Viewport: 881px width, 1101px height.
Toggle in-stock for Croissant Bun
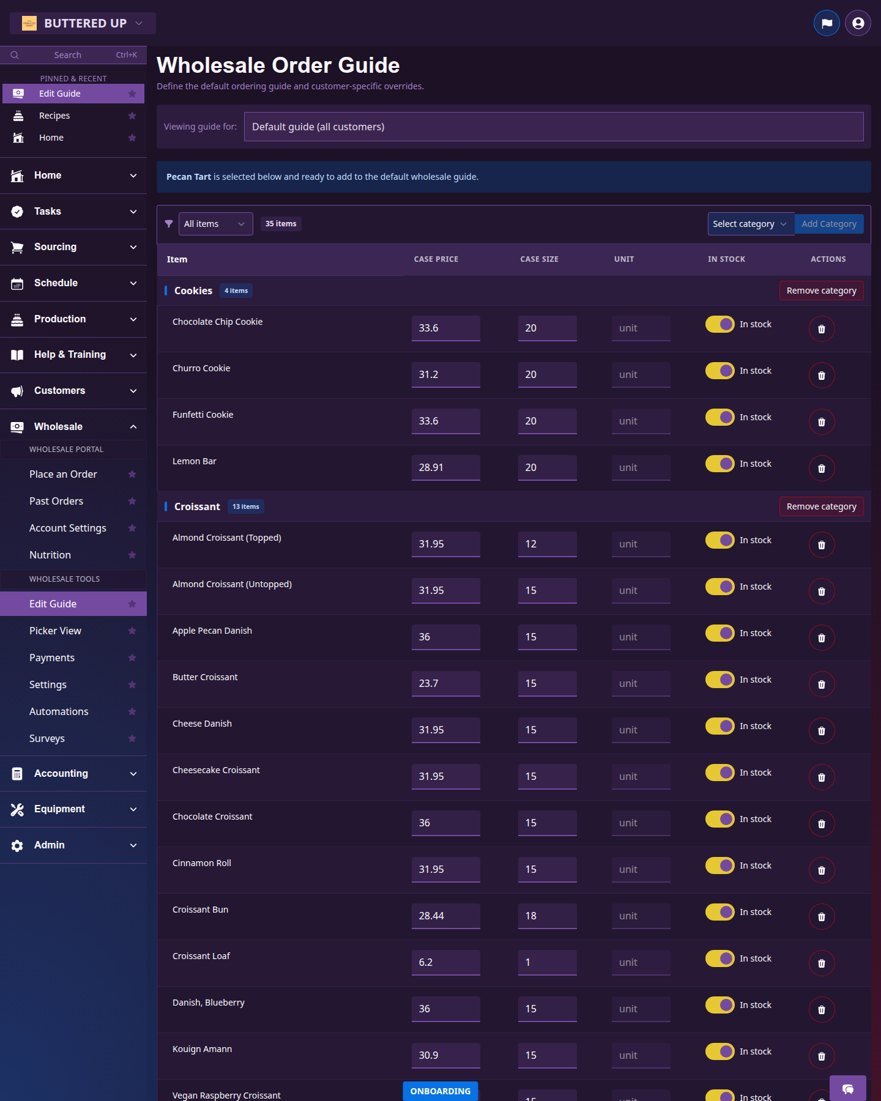click(719, 912)
